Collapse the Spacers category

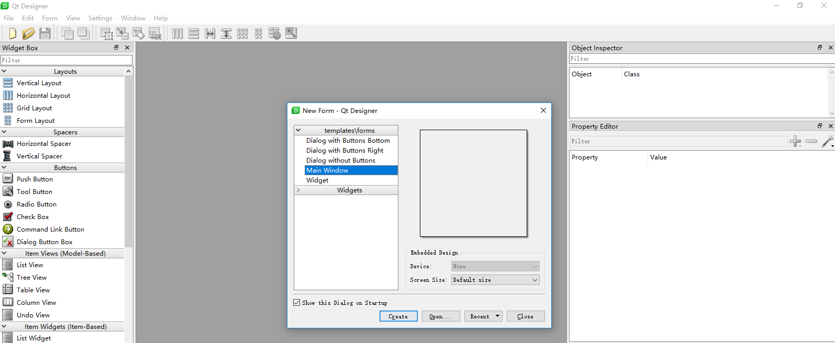4,132
